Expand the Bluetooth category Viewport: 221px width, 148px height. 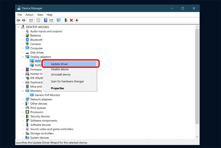pyautogui.click(x=23, y=40)
